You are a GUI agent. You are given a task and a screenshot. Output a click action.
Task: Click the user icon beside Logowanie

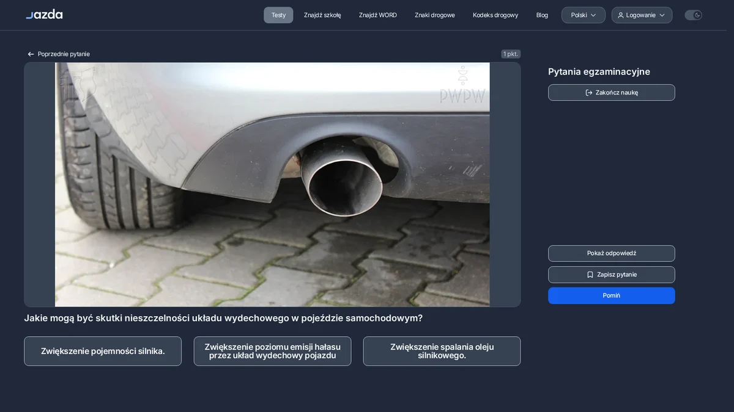pyautogui.click(x=621, y=15)
